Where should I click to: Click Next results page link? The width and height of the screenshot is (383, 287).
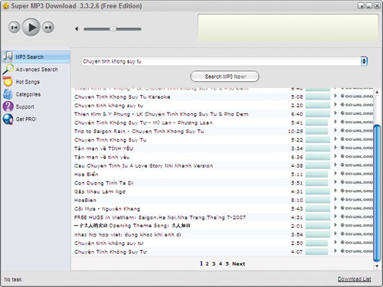click(x=238, y=264)
